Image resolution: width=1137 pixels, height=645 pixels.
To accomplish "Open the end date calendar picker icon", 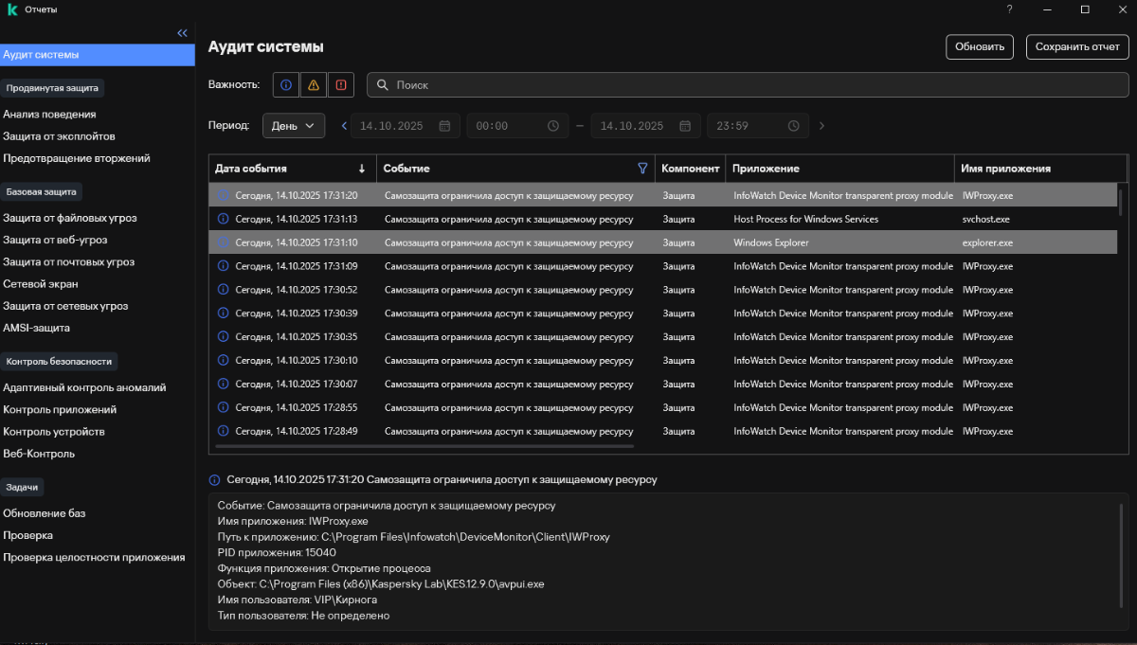I will [x=685, y=126].
